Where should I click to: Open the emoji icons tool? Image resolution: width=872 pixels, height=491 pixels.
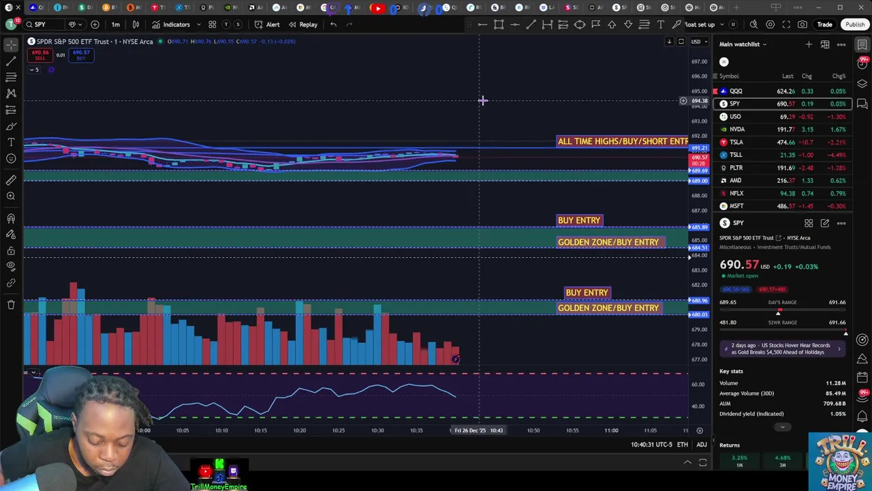(x=11, y=158)
